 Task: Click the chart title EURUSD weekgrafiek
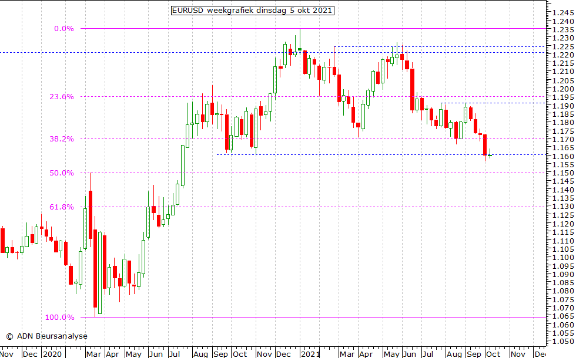[x=253, y=11]
